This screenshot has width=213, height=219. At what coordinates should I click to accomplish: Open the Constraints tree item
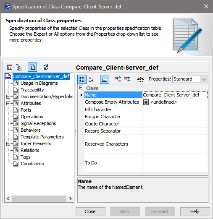pyautogui.click(x=32, y=164)
